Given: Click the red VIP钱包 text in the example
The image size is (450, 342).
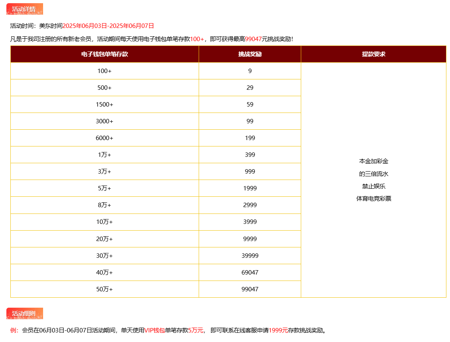Looking at the screenshot, I should pos(154,330).
